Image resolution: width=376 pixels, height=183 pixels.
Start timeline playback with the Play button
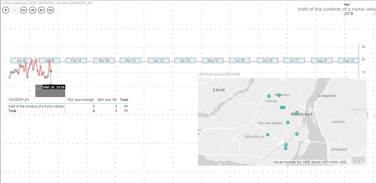coord(6,10)
